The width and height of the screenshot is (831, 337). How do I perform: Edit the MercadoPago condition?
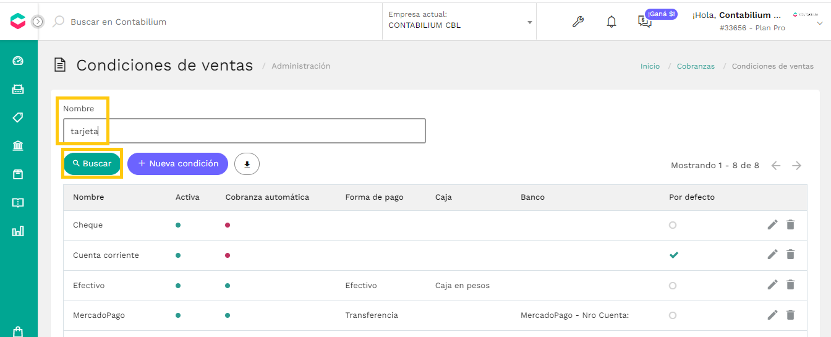(772, 315)
